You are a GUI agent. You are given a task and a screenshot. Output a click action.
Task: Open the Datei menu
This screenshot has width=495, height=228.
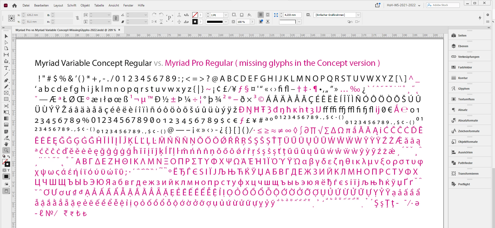[x=26, y=5]
